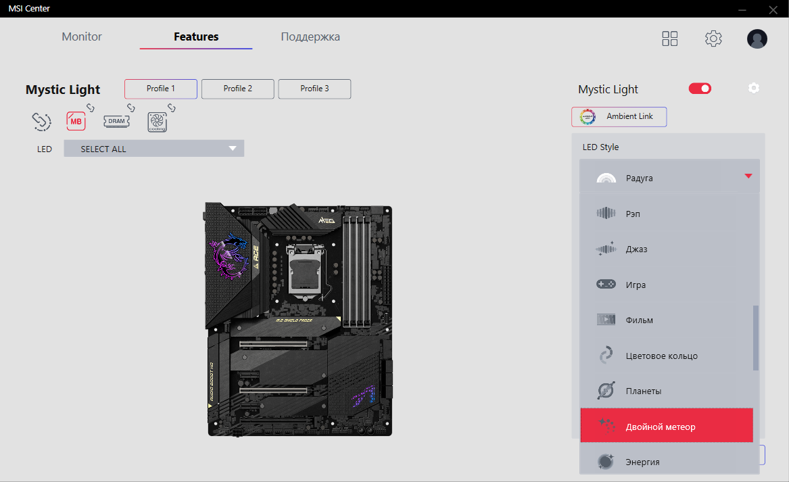The height and width of the screenshot is (482, 789).
Task: Toggle link chain above MB icon
Action: 91,107
